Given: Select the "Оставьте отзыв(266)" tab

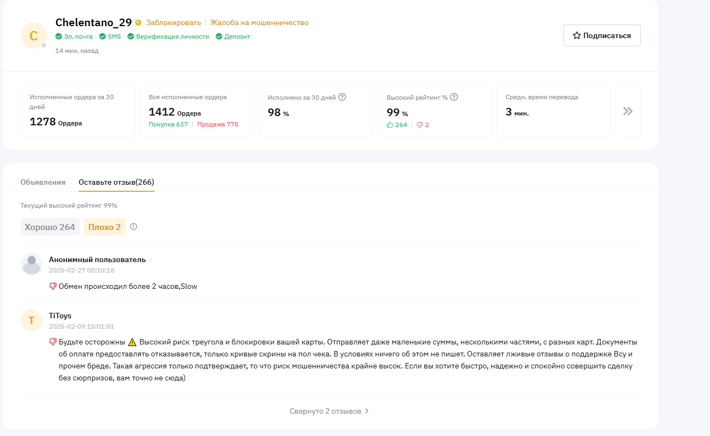Looking at the screenshot, I should pyautogui.click(x=116, y=182).
